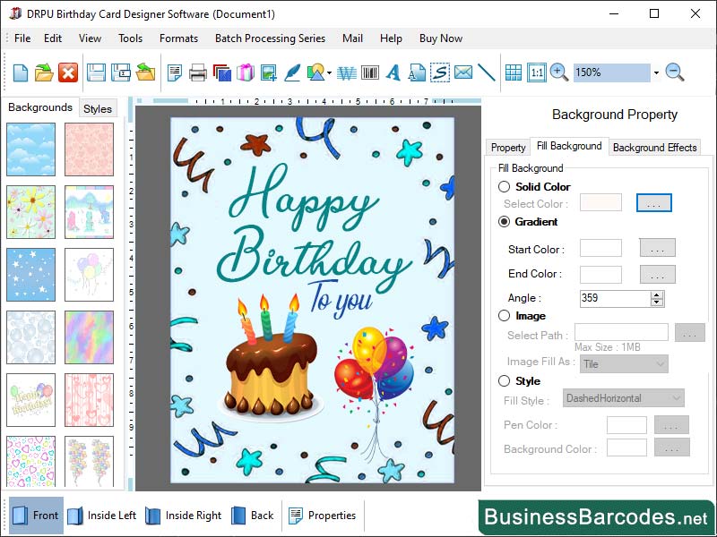The width and height of the screenshot is (717, 537).
Task: Zoom in using the magnifier plus icon
Action: click(557, 72)
